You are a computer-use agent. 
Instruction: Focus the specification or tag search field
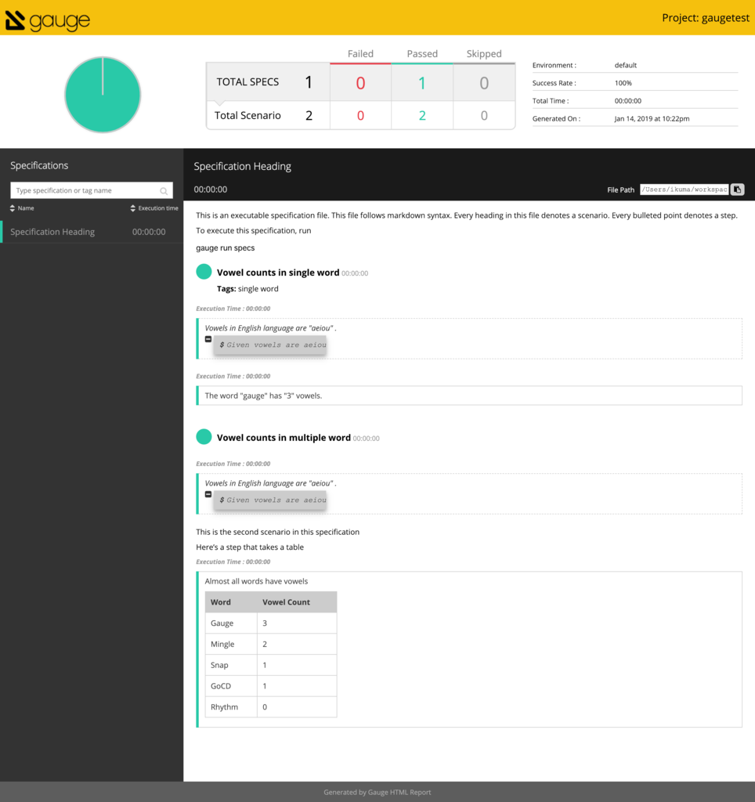coord(92,190)
